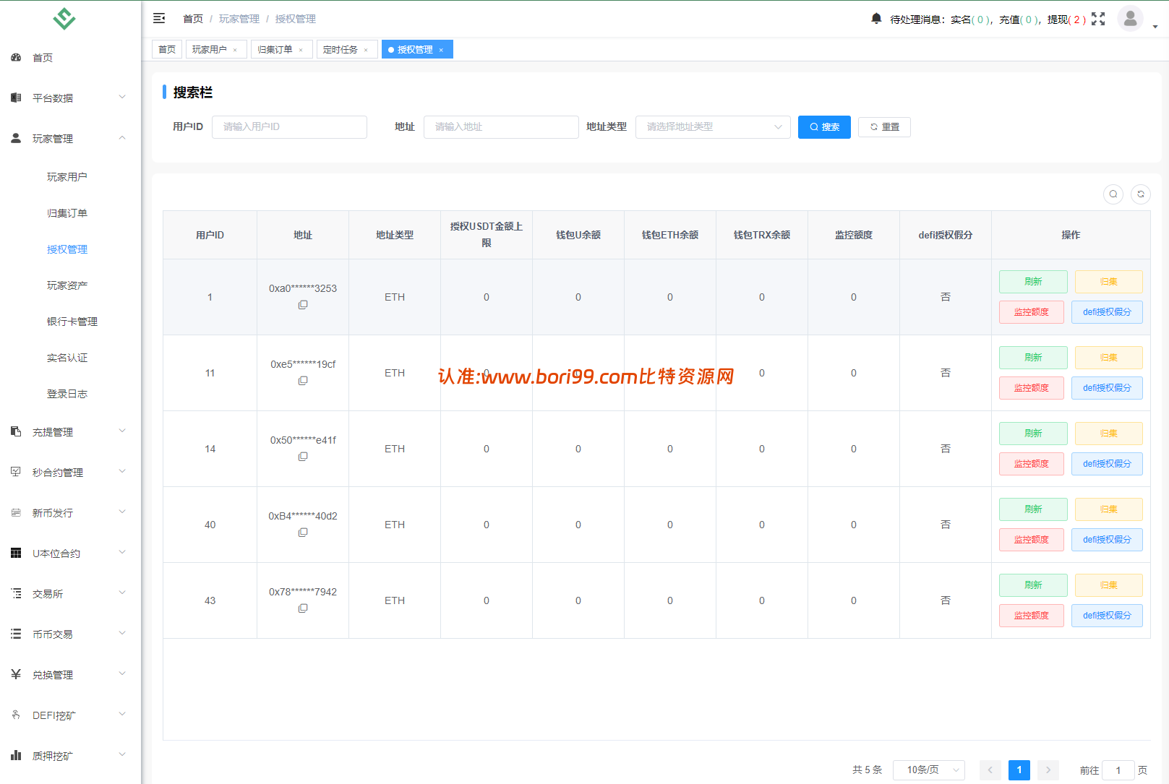Switch to the 定时任务 tab
This screenshot has height=784, width=1169.
click(x=341, y=49)
